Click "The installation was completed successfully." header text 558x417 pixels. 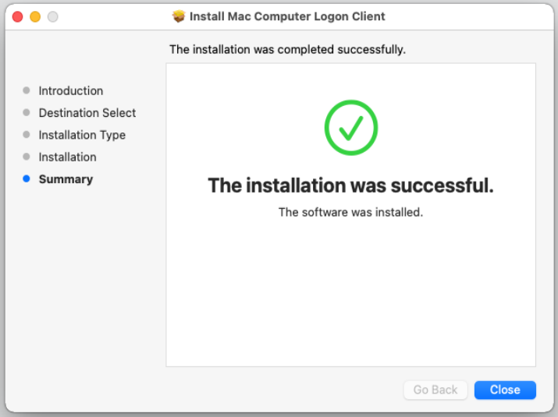pyautogui.click(x=288, y=50)
